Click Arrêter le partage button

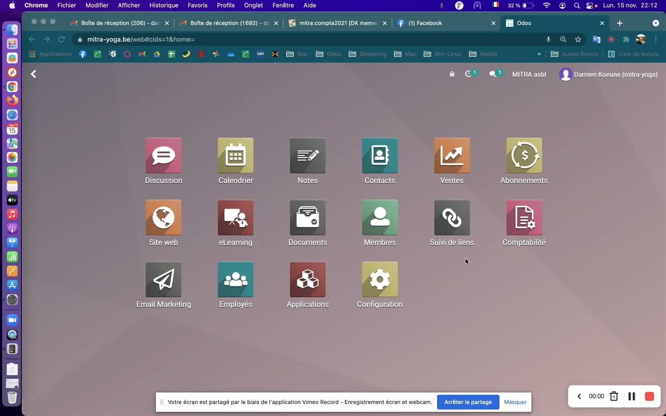click(x=468, y=402)
